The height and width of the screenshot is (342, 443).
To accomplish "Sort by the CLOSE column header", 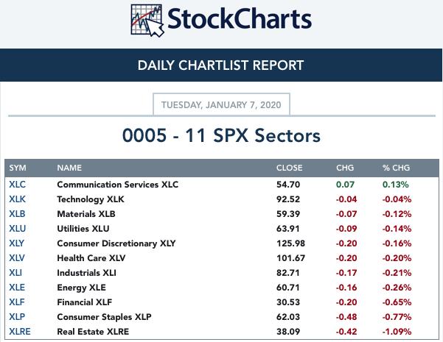I will (x=289, y=168).
